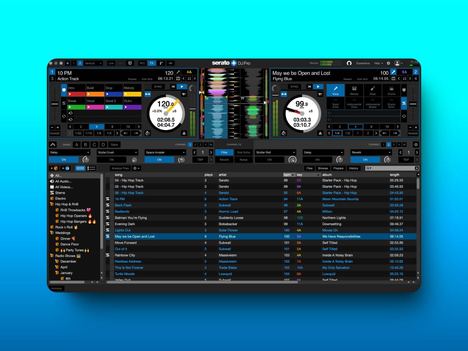468x351 pixels.
Task: Click the REC button in the top bar
Action: pos(142,63)
